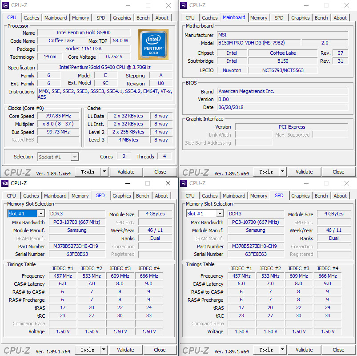Click the Core Speed value 797.85 MHz
This screenshot has height=356, width=357.
(58, 116)
